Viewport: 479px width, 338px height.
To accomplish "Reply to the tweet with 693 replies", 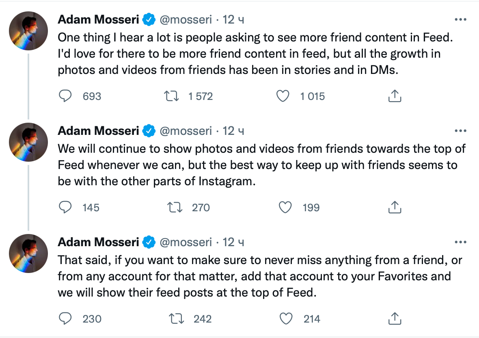I will [x=65, y=96].
